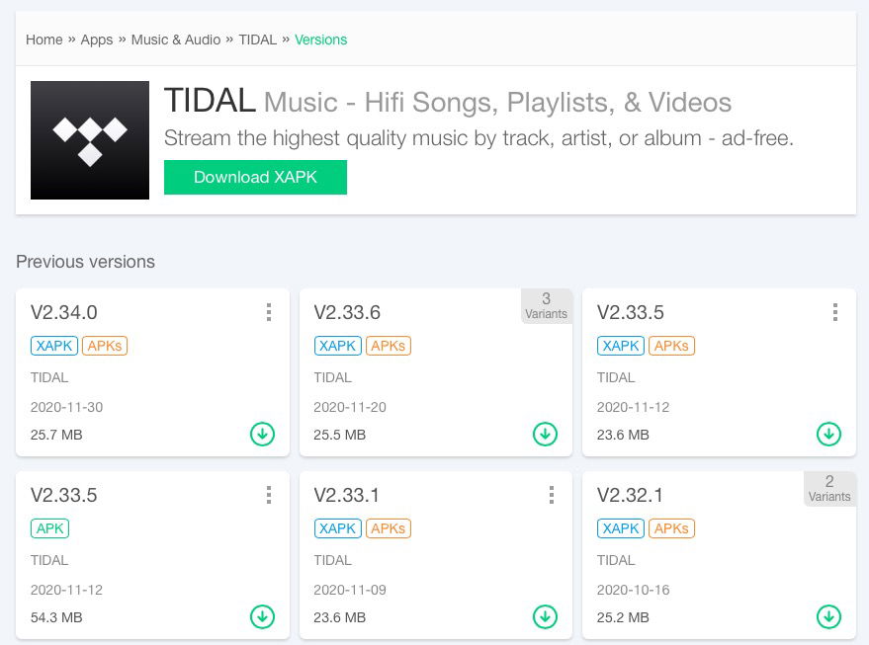The height and width of the screenshot is (645, 869).
Task: Click the app description about ad-free streaming
Action: click(x=478, y=138)
